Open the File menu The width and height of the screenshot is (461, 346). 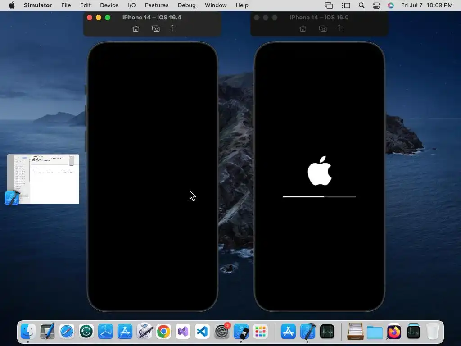(x=66, y=5)
